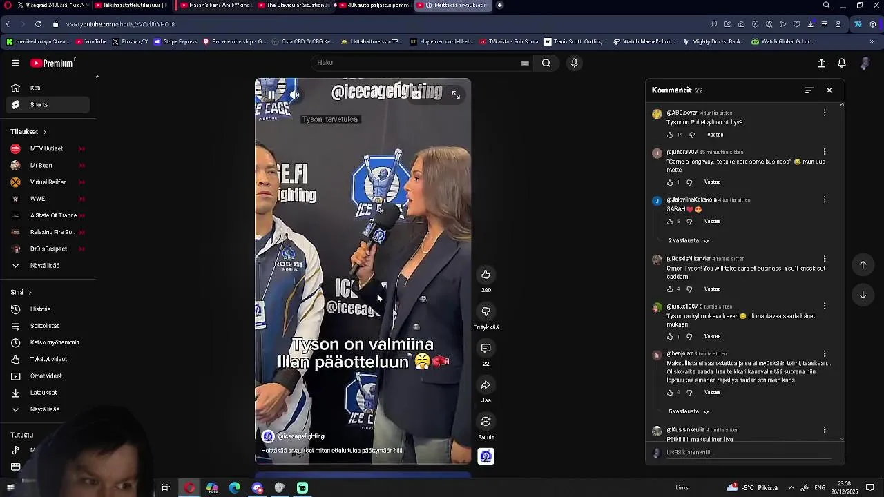Open the YouTube hamburger guide menu
Image resolution: width=884 pixels, height=497 pixels.
(x=15, y=63)
